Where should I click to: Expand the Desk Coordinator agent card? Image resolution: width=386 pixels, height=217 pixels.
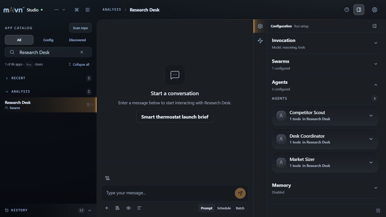[x=325, y=139]
